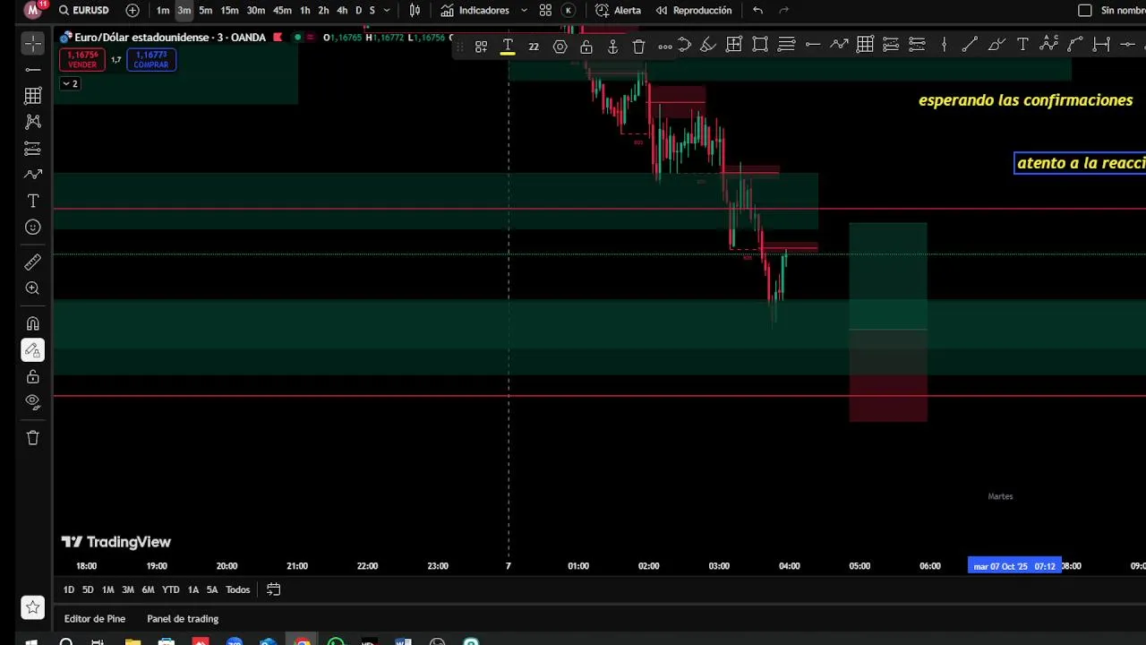Screen dimensions: 1146x645
Task: Select the YTD date range
Action: (x=170, y=589)
